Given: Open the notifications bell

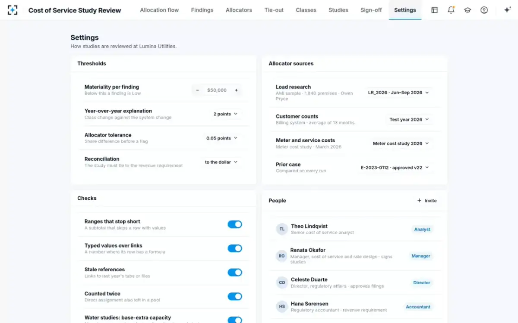Looking at the screenshot, I should coord(451,10).
